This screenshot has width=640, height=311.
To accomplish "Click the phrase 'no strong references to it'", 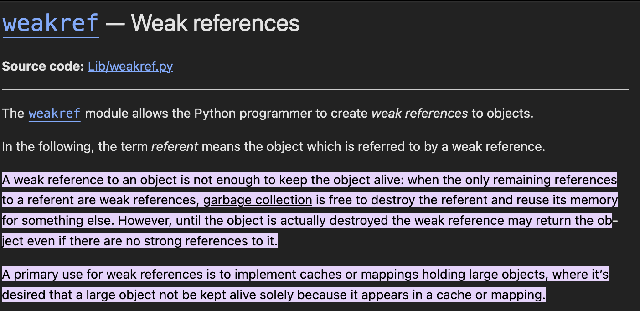I will click(204, 241).
